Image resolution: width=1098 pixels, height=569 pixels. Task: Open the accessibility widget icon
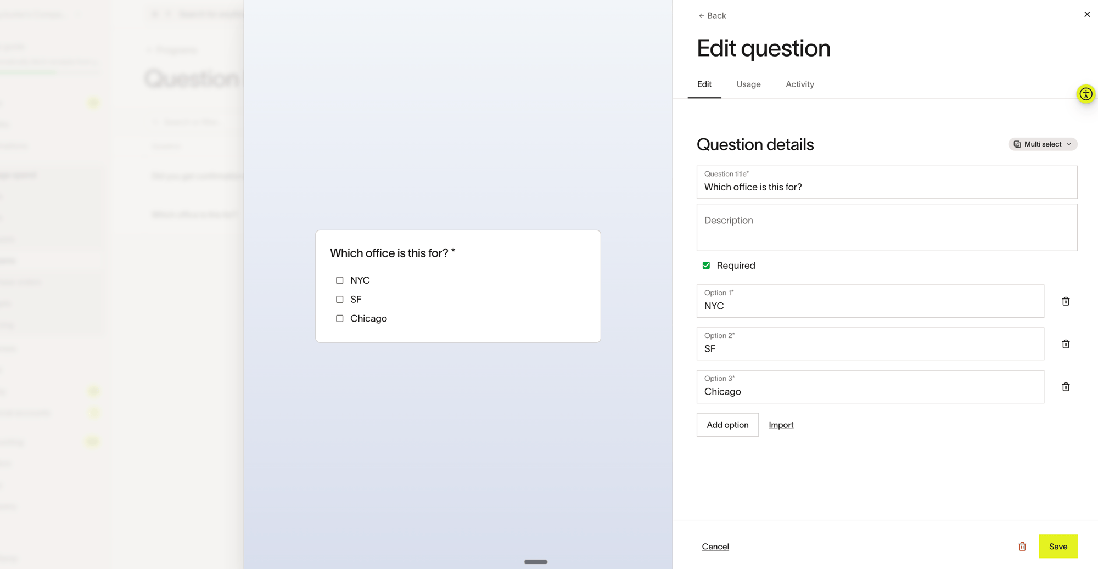coord(1086,94)
